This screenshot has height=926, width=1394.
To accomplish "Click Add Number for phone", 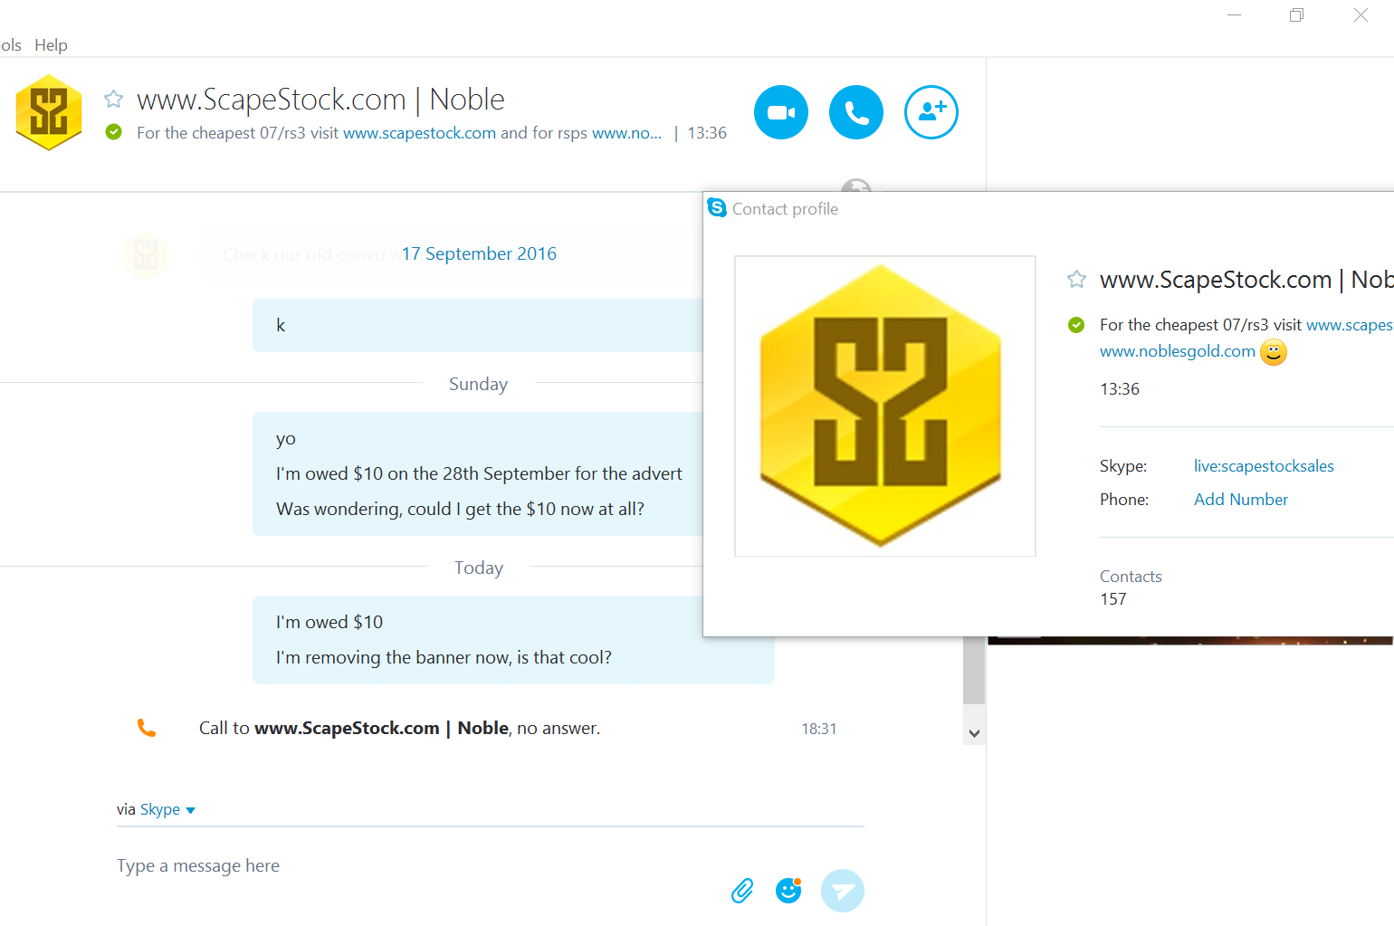I will tap(1240, 500).
